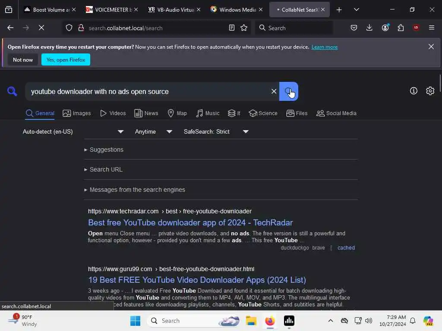Open the extensions puzzle icon
442x331 pixels.
[x=401, y=28]
